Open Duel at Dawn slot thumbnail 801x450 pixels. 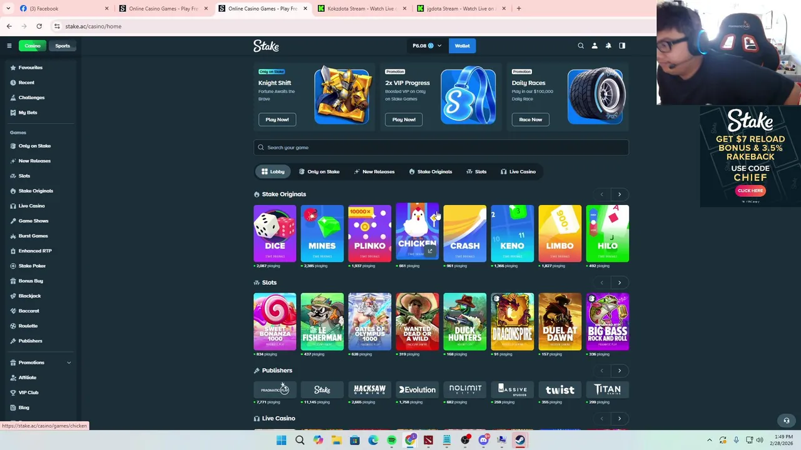[x=560, y=321]
